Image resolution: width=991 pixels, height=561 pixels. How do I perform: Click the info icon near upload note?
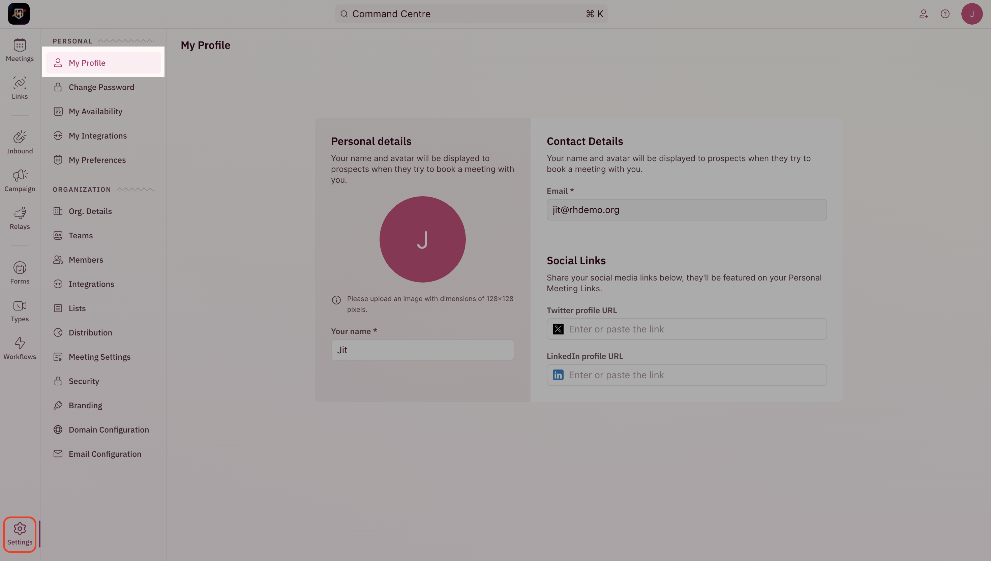coord(336,300)
